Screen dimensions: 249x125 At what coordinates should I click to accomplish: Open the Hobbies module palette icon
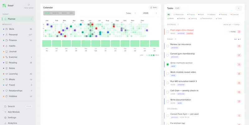tap(7, 96)
